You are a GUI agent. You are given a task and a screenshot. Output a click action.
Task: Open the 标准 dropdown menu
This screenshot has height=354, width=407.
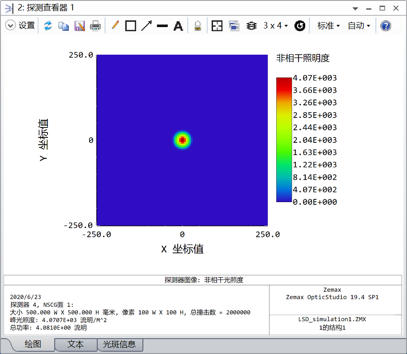pos(329,26)
